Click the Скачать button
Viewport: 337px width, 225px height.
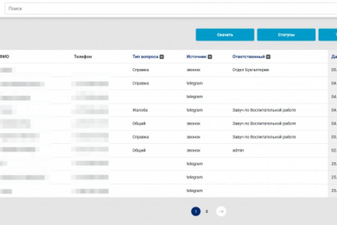[x=225, y=35]
